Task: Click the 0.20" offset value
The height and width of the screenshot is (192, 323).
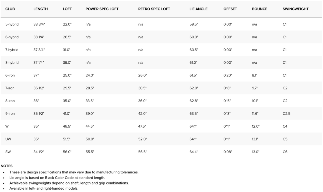Action: point(228,75)
